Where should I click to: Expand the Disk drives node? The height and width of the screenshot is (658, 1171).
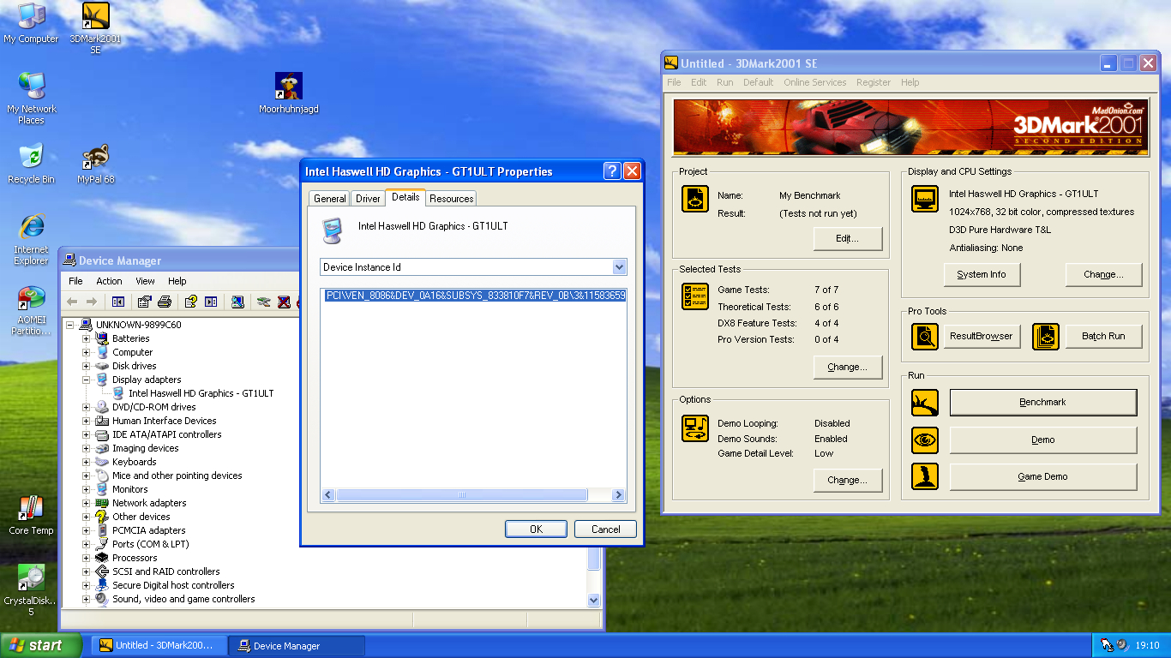(86, 366)
